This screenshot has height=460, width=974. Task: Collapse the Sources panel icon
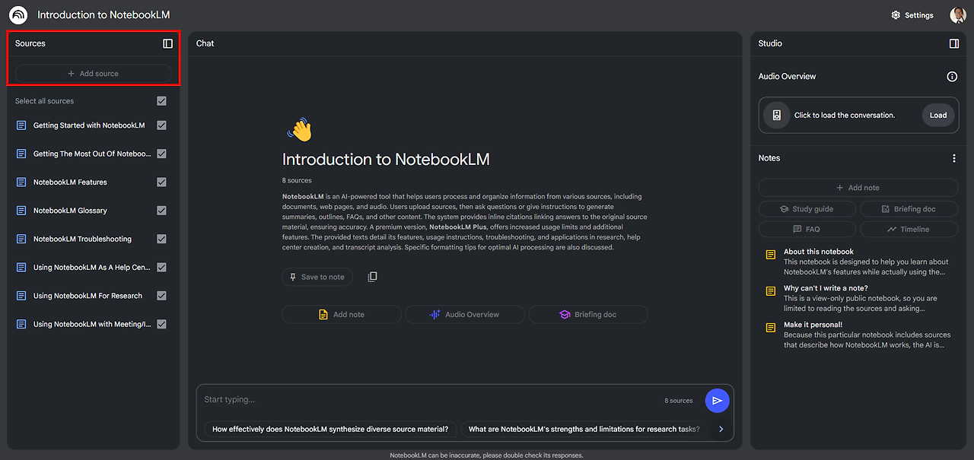168,43
